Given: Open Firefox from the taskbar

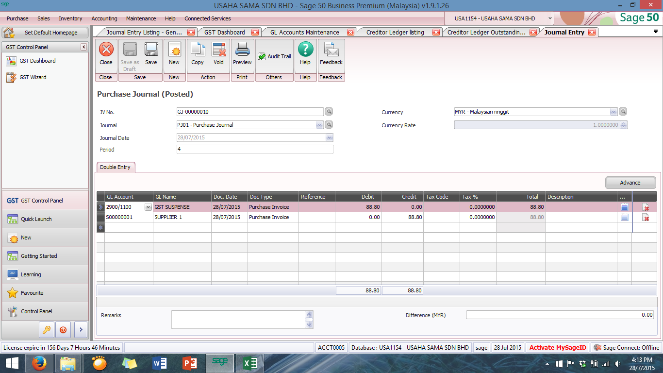Looking at the screenshot, I should tap(39, 363).
